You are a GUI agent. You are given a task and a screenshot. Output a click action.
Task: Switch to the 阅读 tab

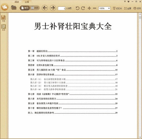[17, 2]
